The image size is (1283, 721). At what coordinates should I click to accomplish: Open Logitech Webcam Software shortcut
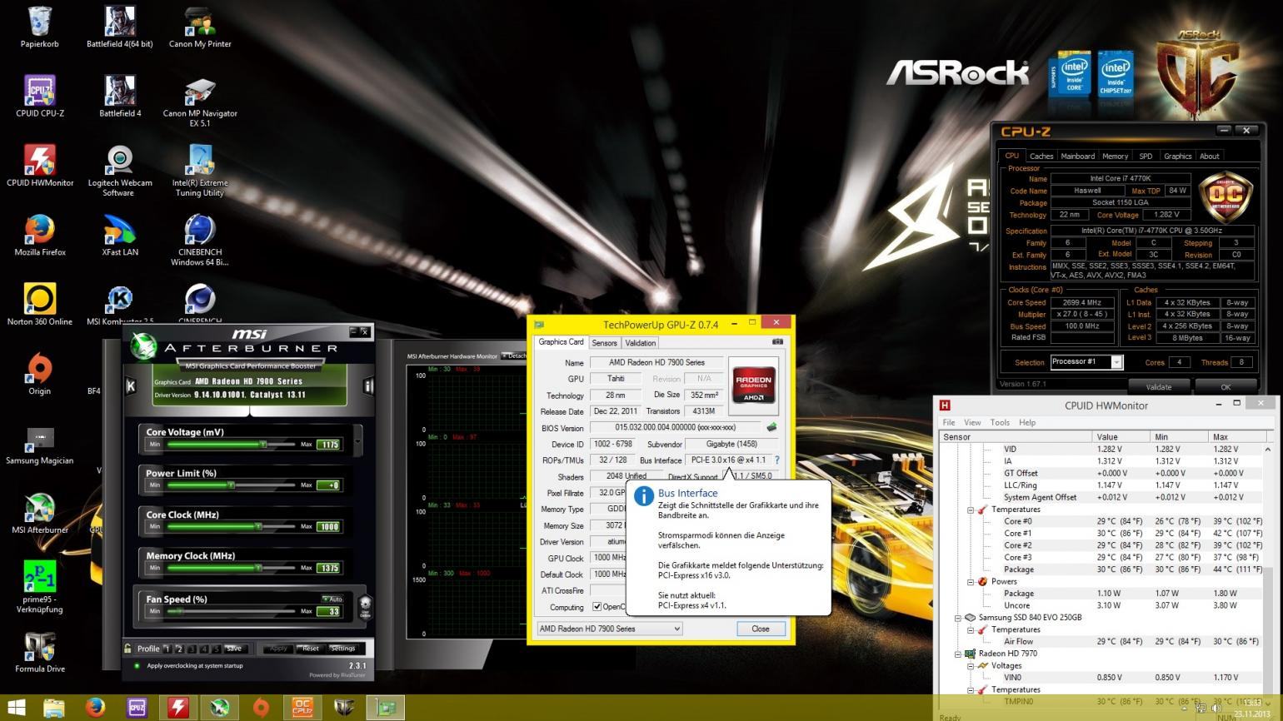(120, 171)
